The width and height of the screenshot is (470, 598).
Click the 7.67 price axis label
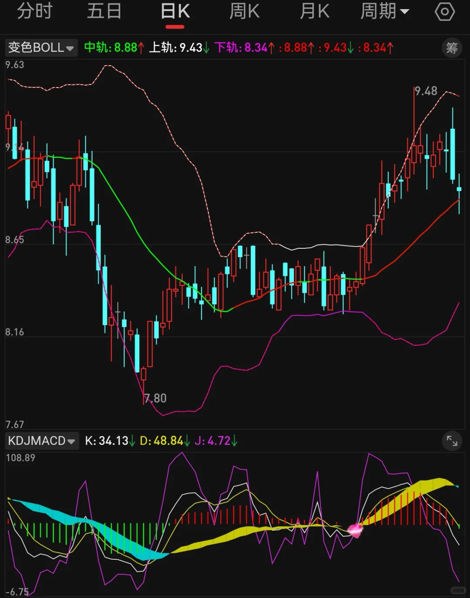tap(15, 424)
